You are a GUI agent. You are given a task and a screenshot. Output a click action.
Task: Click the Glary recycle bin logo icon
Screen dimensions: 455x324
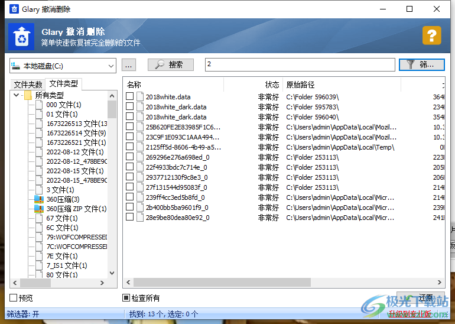(x=21, y=37)
